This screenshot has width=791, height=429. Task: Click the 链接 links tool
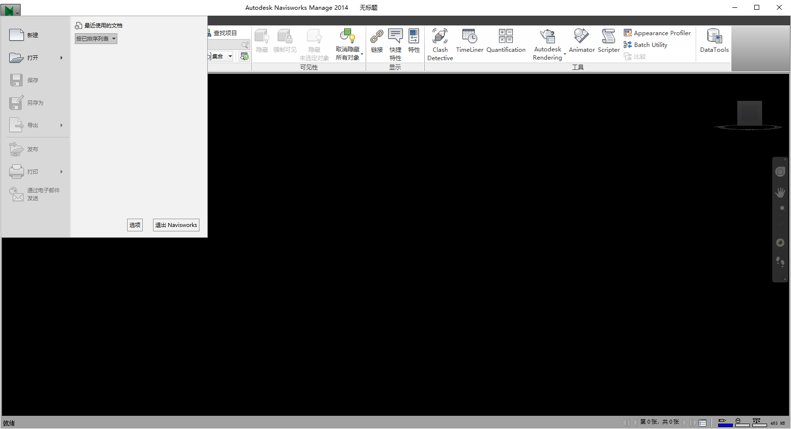pyautogui.click(x=377, y=41)
